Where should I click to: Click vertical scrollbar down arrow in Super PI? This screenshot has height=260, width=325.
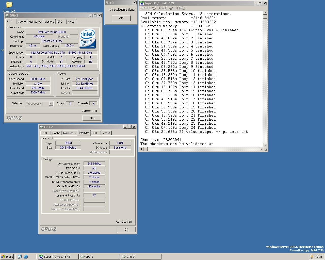click(x=265, y=145)
